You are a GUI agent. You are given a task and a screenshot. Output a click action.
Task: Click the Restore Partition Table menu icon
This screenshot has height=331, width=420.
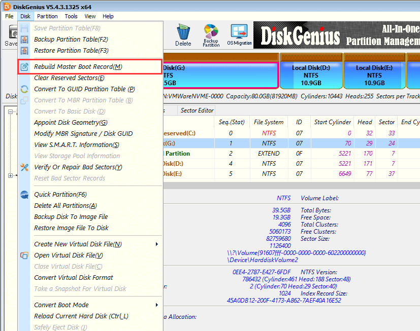[x=24, y=51]
